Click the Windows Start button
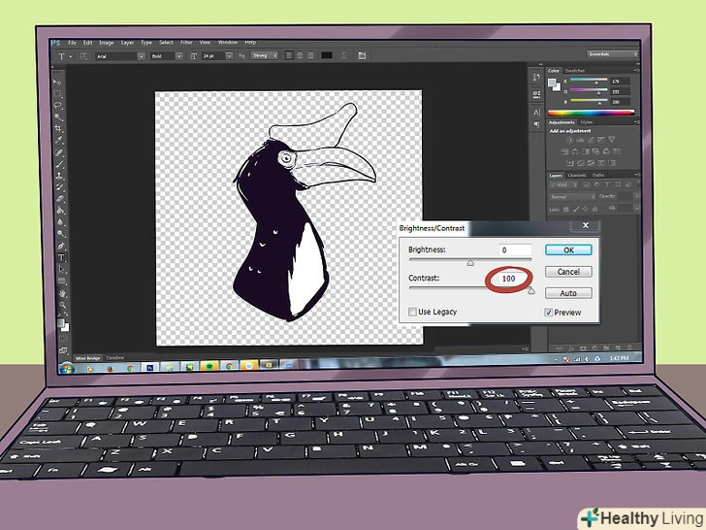The image size is (706, 530). (66, 368)
